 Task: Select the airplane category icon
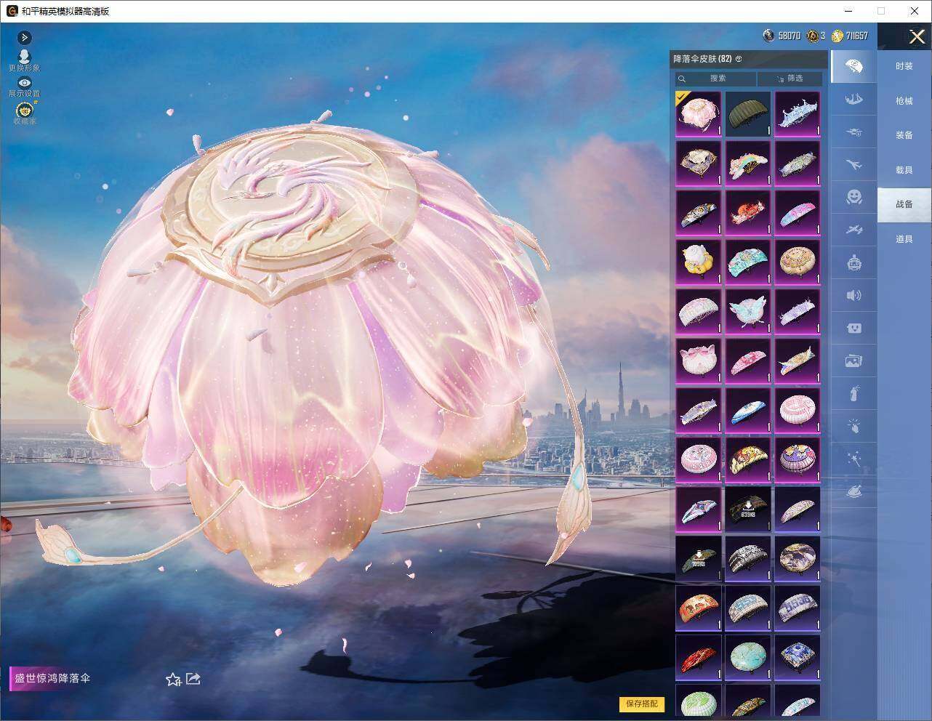[854, 165]
